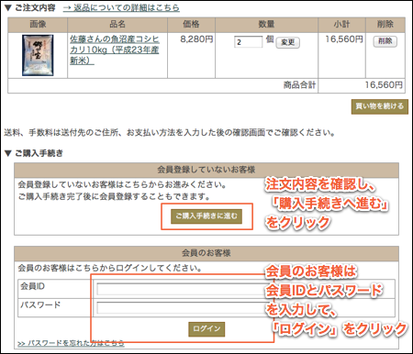Click the 数量 column header
Image resolution: width=413 pixels, height=354 pixels.
click(x=266, y=25)
